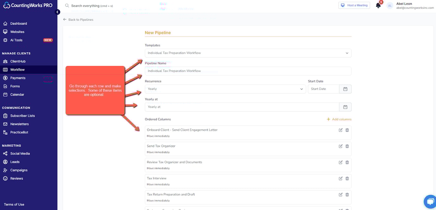
Task: Open the Workflow section in sidebar
Action: [18, 69]
